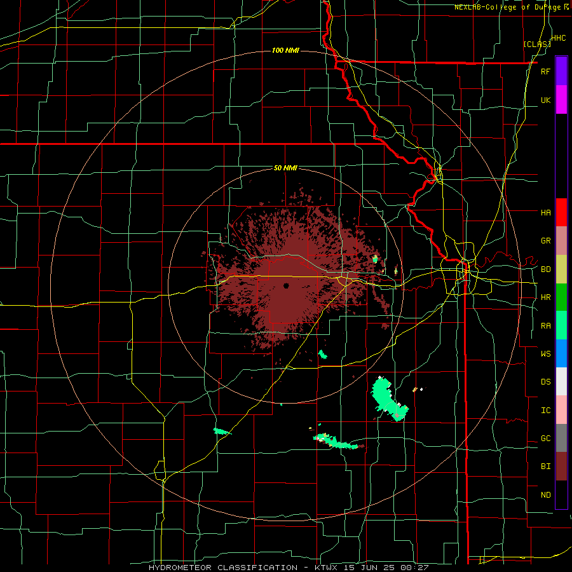
Task: Pick the RA light-green legend swatch
Action: pyautogui.click(x=561, y=325)
